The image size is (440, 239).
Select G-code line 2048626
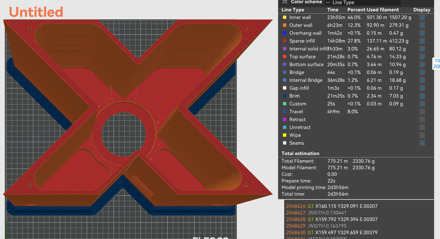(x=332, y=206)
